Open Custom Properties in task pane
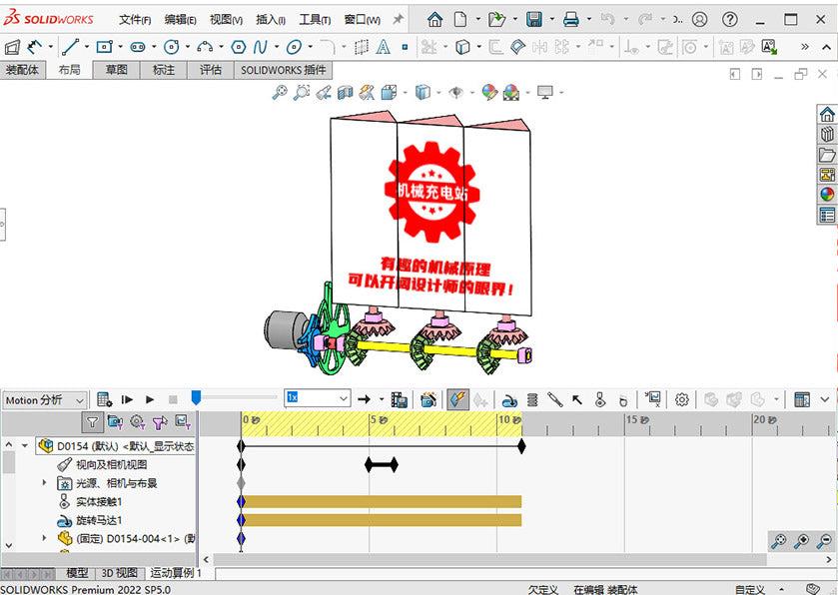 click(x=827, y=215)
